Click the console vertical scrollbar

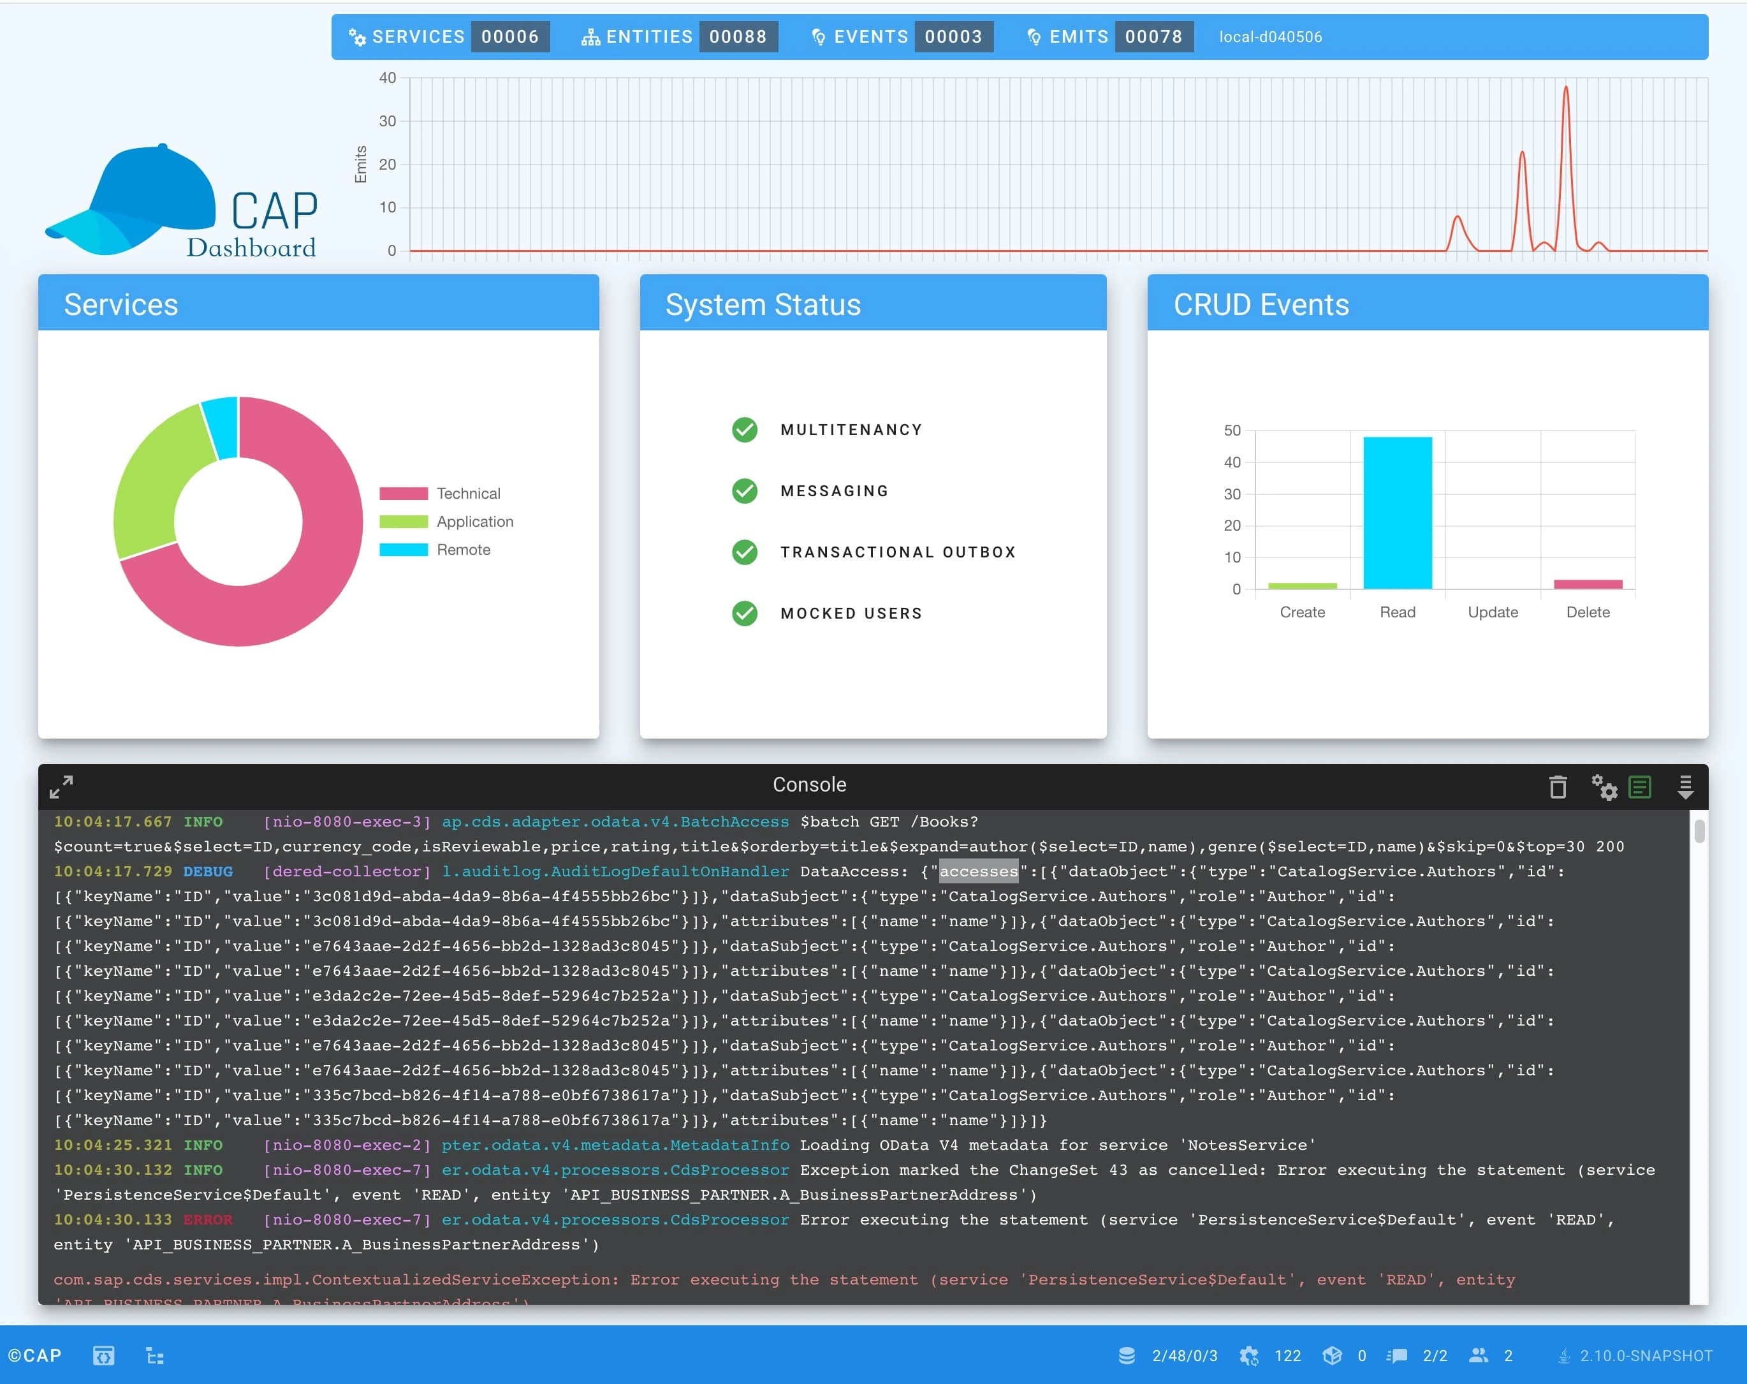point(1699,832)
